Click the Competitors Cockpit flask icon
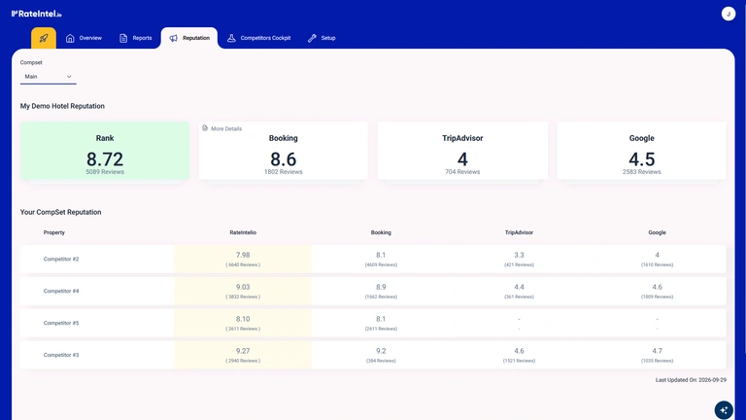Viewport: 746px width, 420px height. (x=231, y=38)
